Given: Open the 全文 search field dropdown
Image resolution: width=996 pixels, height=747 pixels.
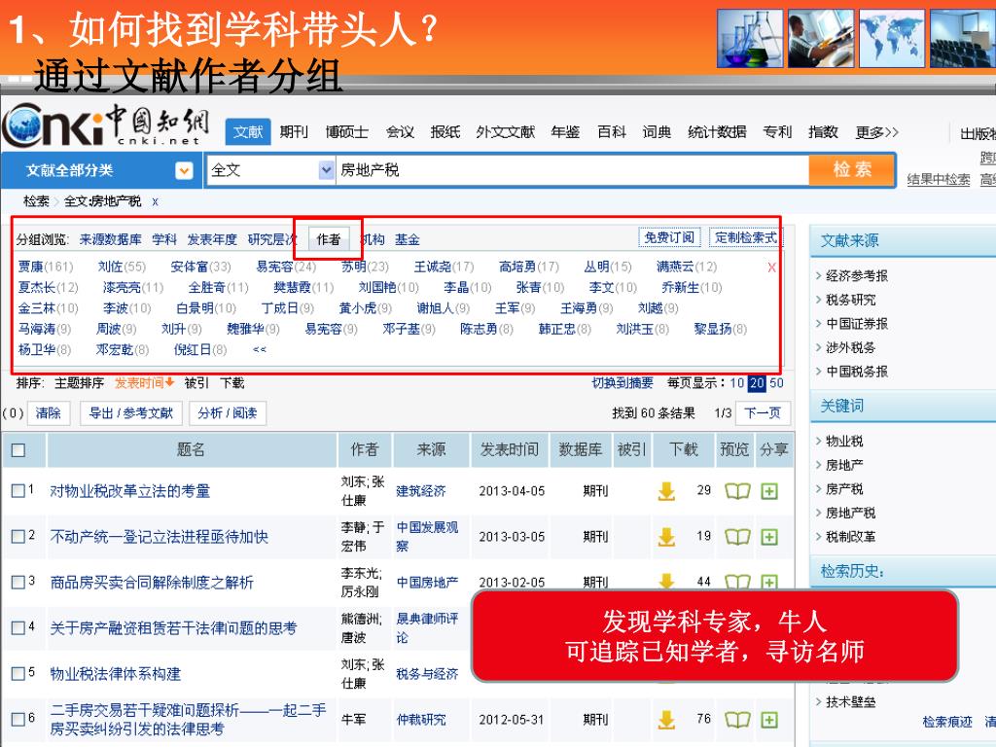Looking at the screenshot, I should coord(326,170).
